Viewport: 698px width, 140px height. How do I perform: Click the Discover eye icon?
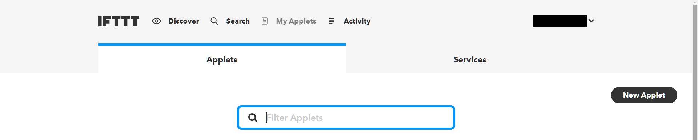tap(156, 21)
